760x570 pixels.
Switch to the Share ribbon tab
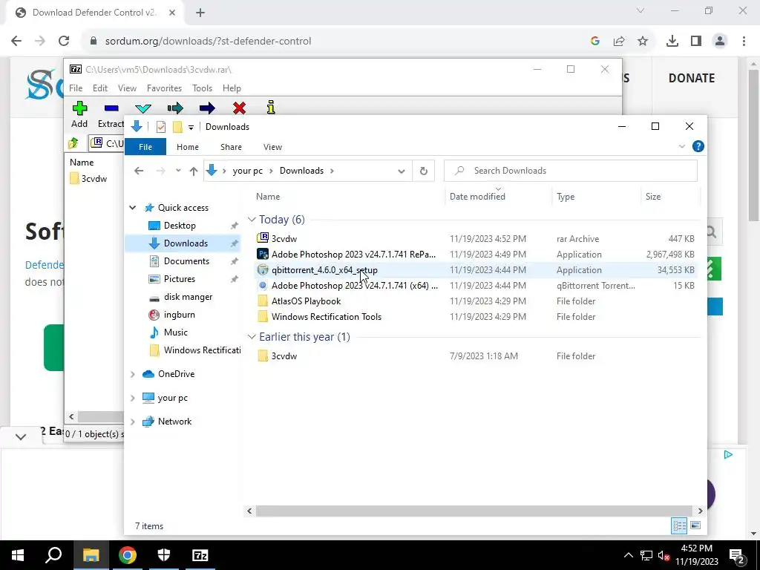pos(232,147)
